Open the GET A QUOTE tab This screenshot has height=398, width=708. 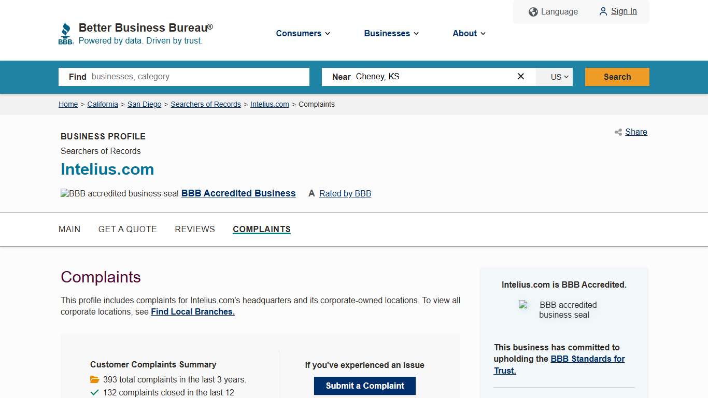[128, 229]
